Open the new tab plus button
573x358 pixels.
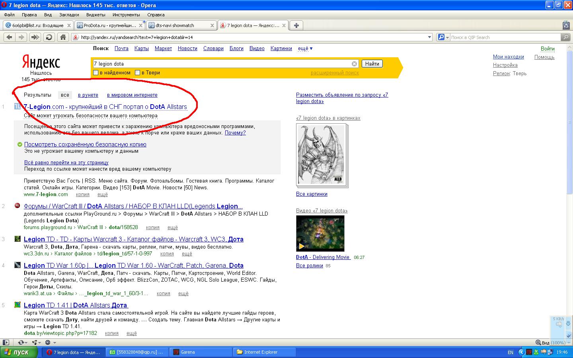pos(296,25)
